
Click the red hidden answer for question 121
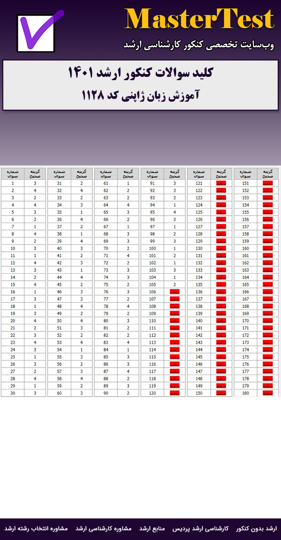point(221,183)
